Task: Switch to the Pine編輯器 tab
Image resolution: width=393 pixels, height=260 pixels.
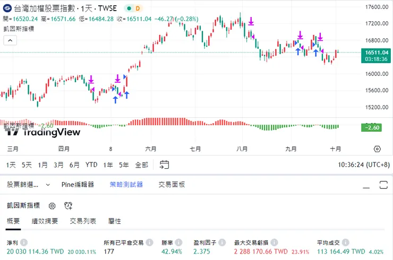Action: (x=78, y=185)
